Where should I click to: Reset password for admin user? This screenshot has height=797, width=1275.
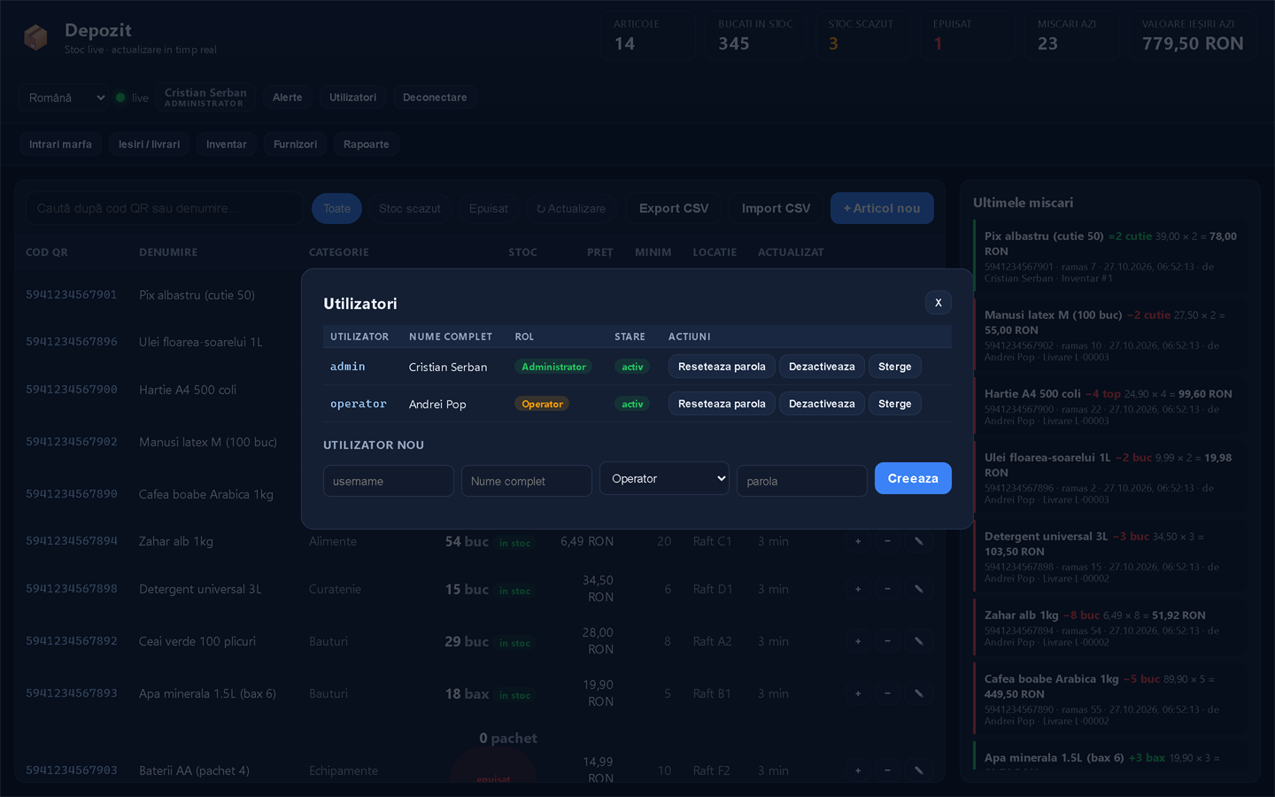pyautogui.click(x=722, y=367)
